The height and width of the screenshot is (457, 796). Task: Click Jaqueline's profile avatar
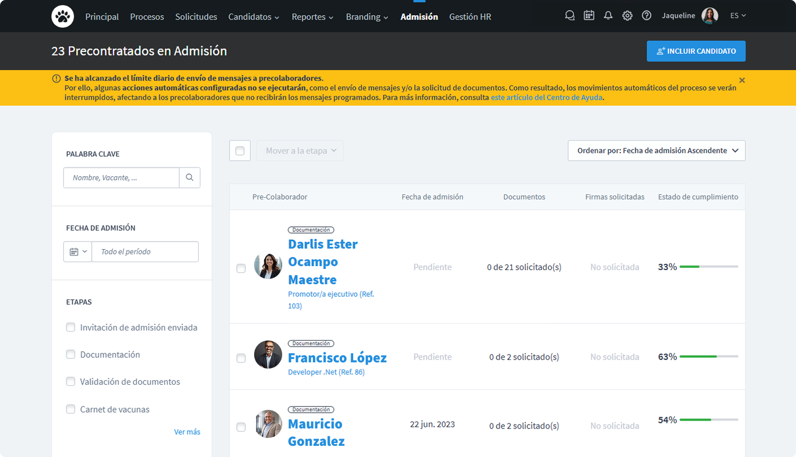pyautogui.click(x=710, y=16)
